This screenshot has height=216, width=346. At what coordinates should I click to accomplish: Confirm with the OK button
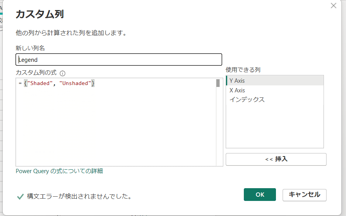[x=260, y=194]
